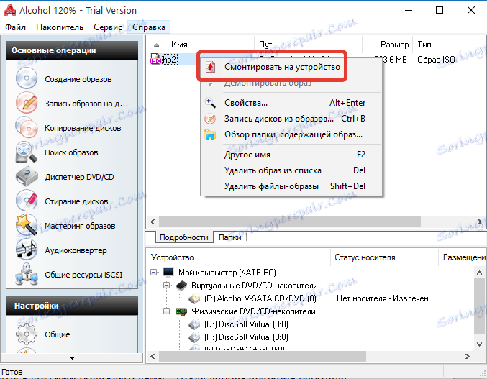This screenshot has width=487, height=379.
Task: Click the red mount arrow icon in context menu
Action: pyautogui.click(x=210, y=67)
